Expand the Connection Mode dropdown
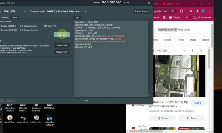The width and height of the screenshot is (222, 133). point(85,11)
